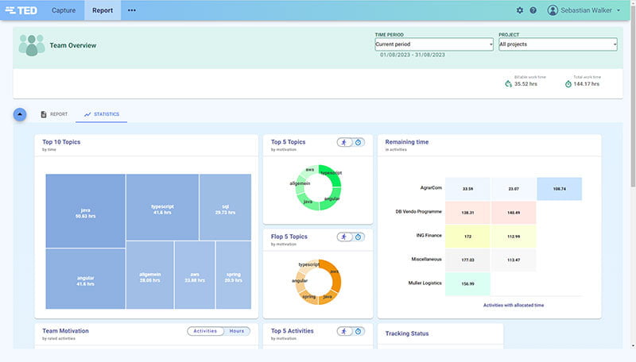Open the settings gear icon
636x362 pixels.
(520, 10)
